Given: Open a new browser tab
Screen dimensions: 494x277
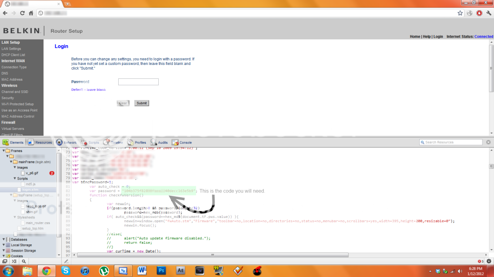Looking at the screenshot, I should click(68, 4).
